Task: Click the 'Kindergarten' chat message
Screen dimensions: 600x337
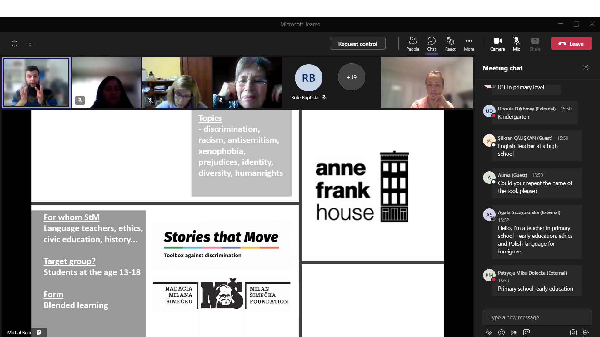Action: [513, 117]
